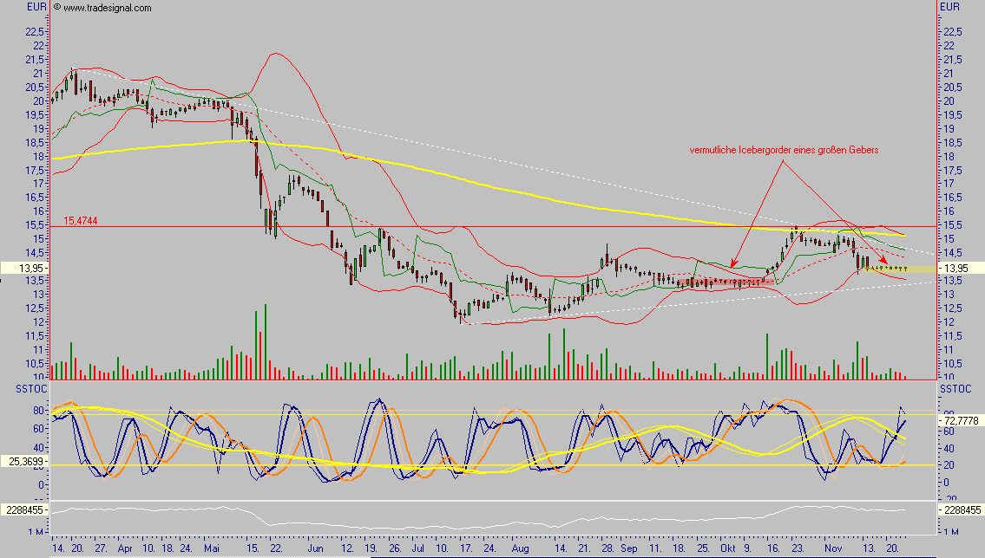This screenshot has width=985, height=558.
Task: Click the annotation 'vermutliche Icebergorder eines großen Gebers'
Action: [784, 150]
